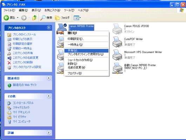
Task: Maximize the プリンタと FAX window
Action: coord(178,5)
